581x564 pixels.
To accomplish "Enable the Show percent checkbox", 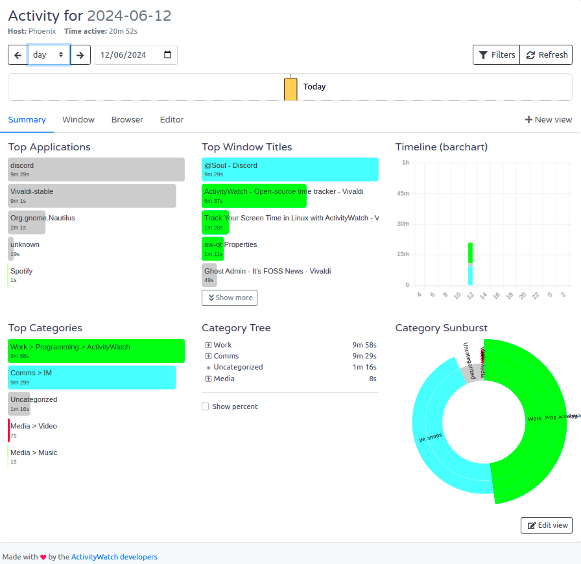I will click(205, 406).
